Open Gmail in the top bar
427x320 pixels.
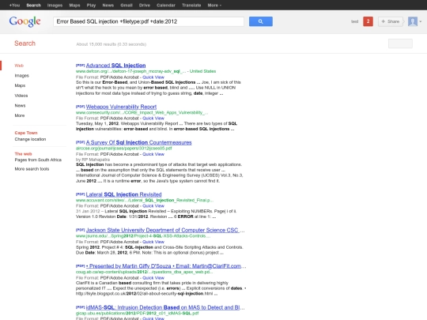coord(127,6)
